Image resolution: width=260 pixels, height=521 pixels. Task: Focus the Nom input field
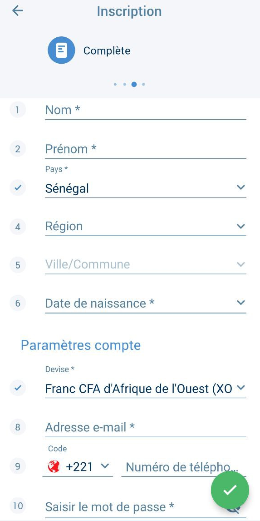coord(146,110)
